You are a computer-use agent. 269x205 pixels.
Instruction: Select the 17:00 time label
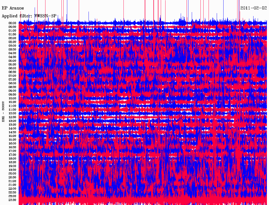[12, 151]
